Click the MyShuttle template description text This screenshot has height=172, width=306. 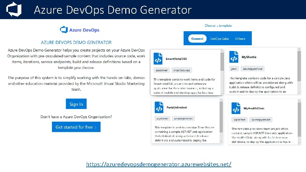(x=261, y=85)
